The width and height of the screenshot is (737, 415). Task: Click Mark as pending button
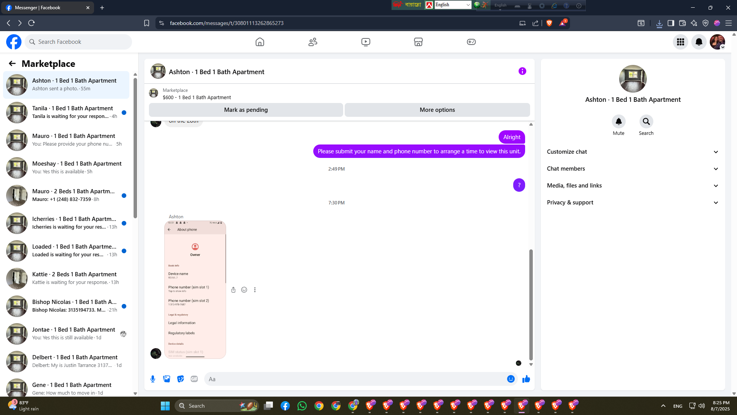pos(246,110)
